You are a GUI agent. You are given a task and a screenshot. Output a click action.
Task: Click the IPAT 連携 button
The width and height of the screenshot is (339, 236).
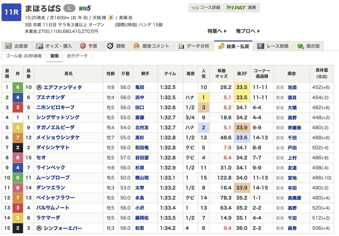click(x=241, y=8)
